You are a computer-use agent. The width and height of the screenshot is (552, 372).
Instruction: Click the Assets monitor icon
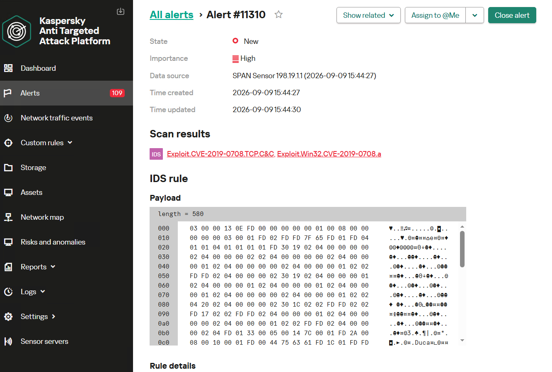8,192
